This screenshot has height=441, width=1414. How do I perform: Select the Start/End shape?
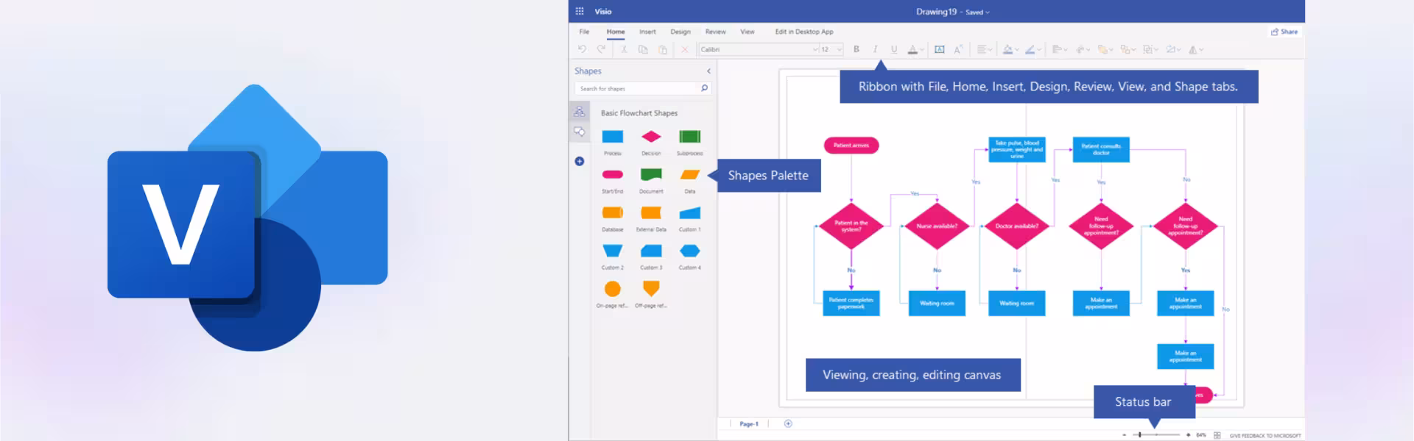coord(613,174)
